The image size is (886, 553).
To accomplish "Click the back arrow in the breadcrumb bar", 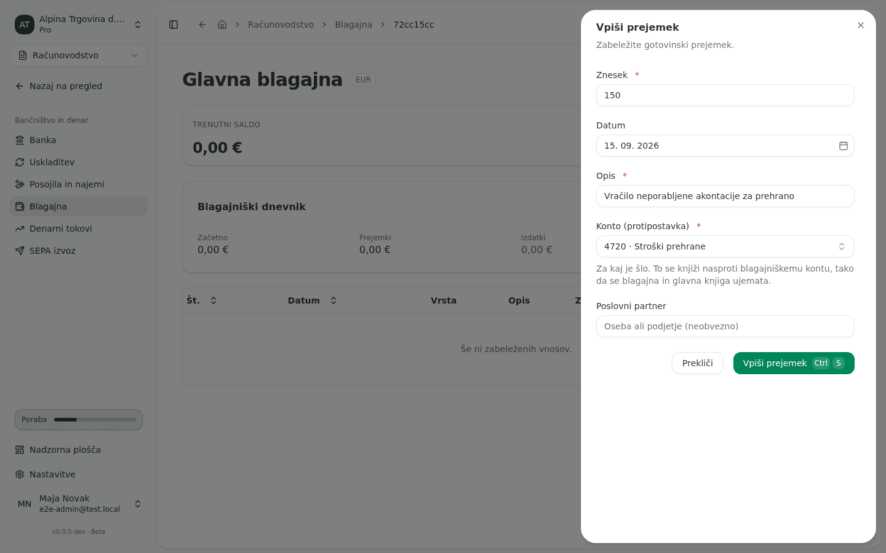I will 202,25.
